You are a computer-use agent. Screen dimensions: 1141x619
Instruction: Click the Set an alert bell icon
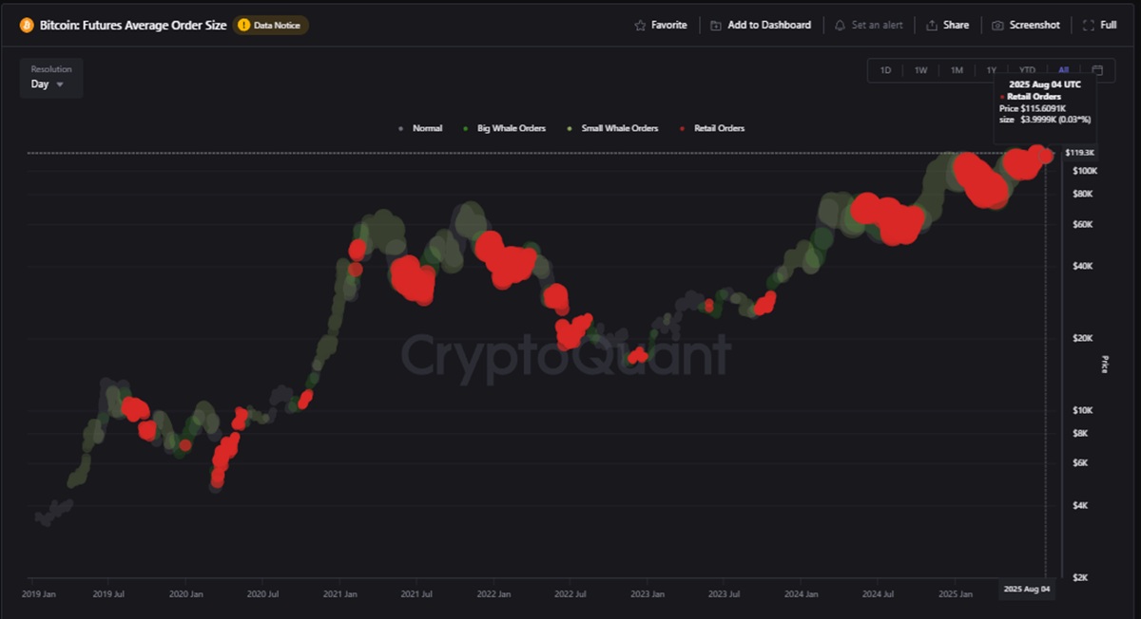(840, 25)
